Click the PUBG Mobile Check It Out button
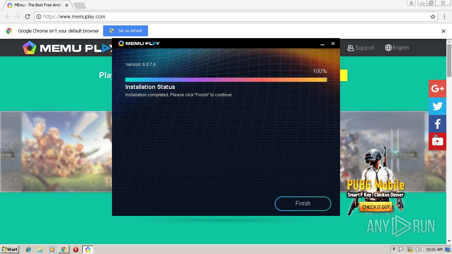Viewport: 452px width, 254px height. [376, 207]
